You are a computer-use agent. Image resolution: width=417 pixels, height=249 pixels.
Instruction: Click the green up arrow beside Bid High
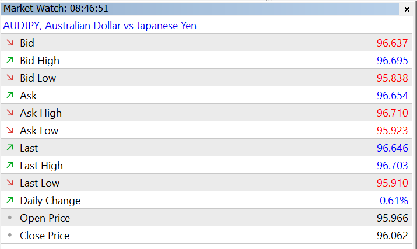pyautogui.click(x=10, y=60)
